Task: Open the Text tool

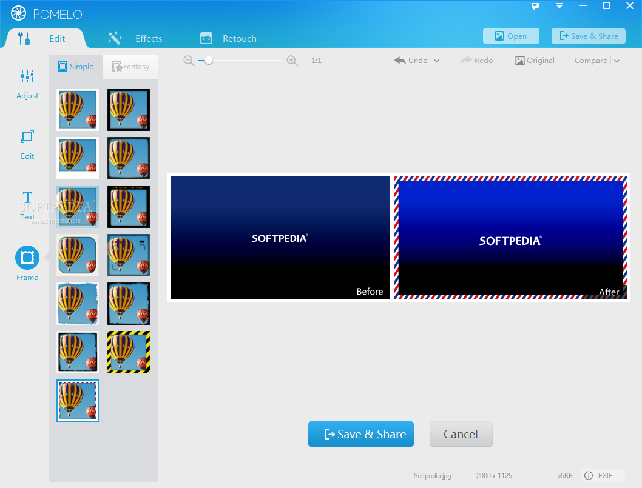Action: (27, 206)
